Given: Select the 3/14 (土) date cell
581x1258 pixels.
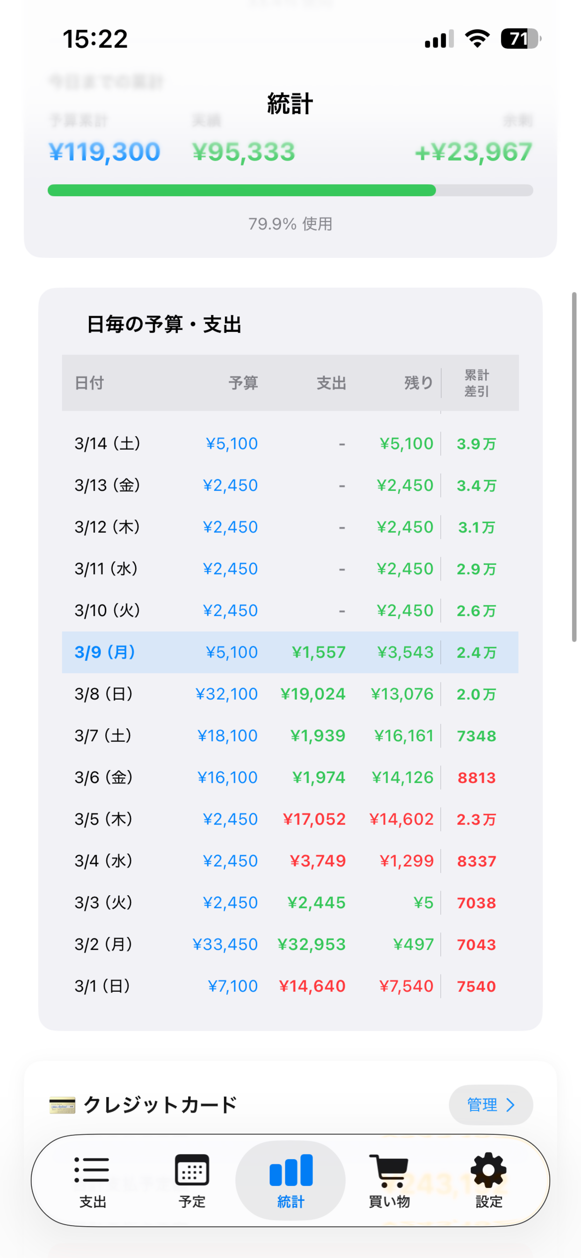Looking at the screenshot, I should click(x=108, y=443).
